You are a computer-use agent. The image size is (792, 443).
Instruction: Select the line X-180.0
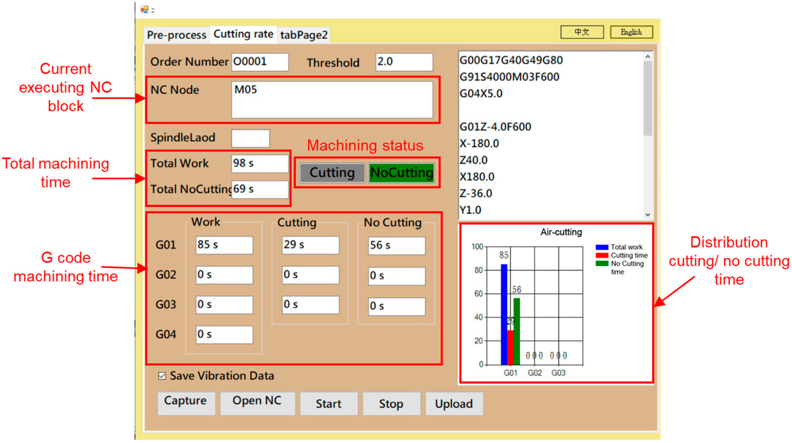tap(479, 143)
